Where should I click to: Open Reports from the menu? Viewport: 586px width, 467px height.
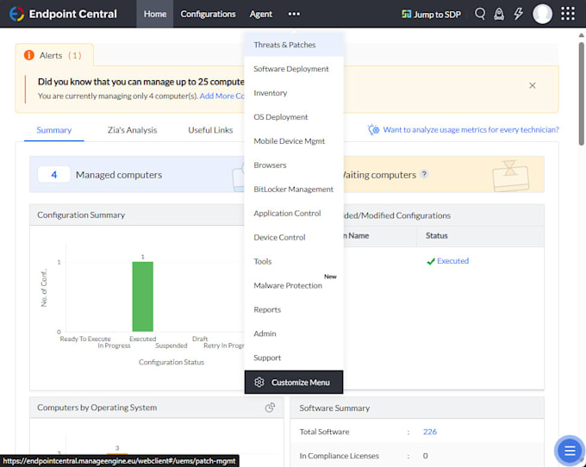[294, 309]
